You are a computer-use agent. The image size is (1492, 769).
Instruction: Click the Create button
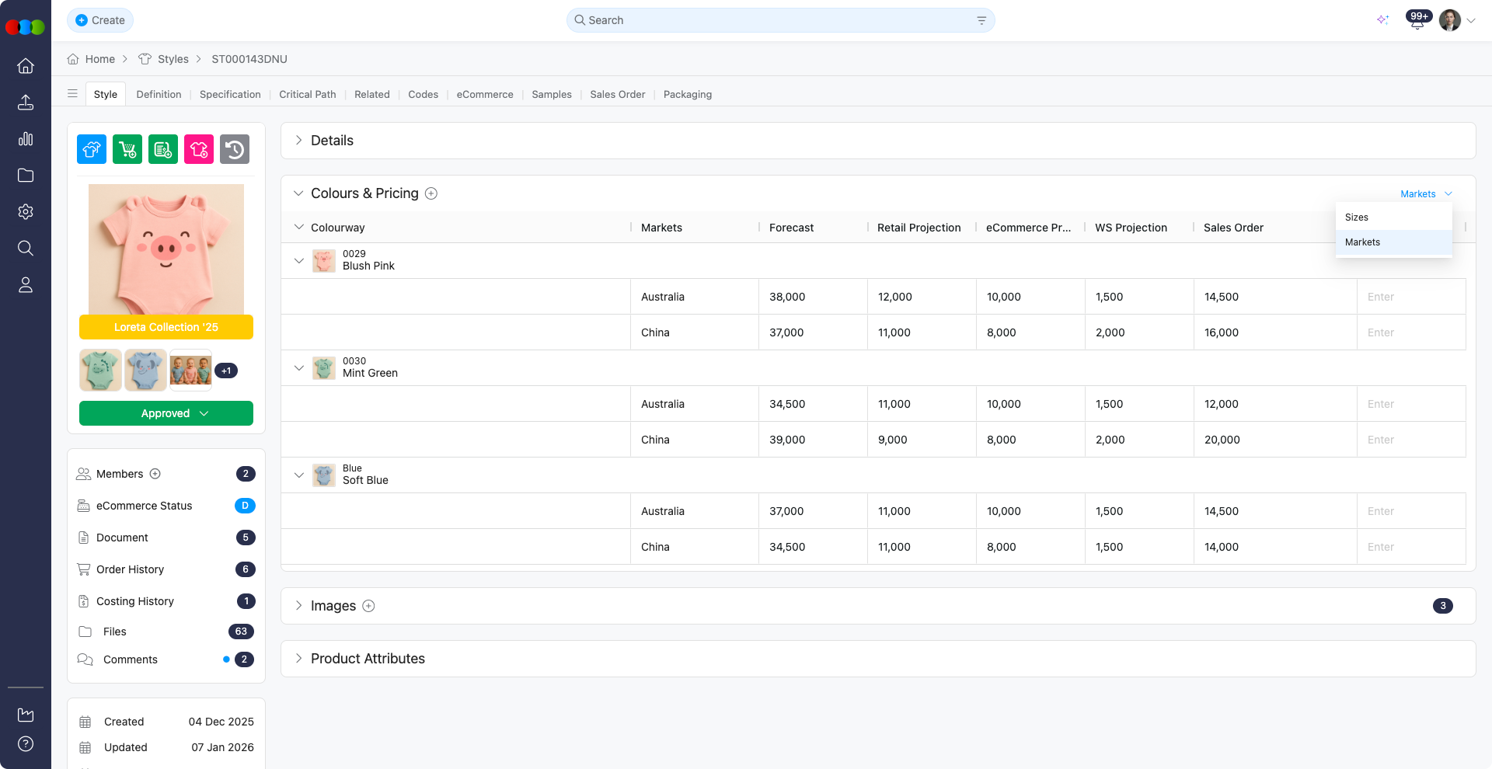100,20
